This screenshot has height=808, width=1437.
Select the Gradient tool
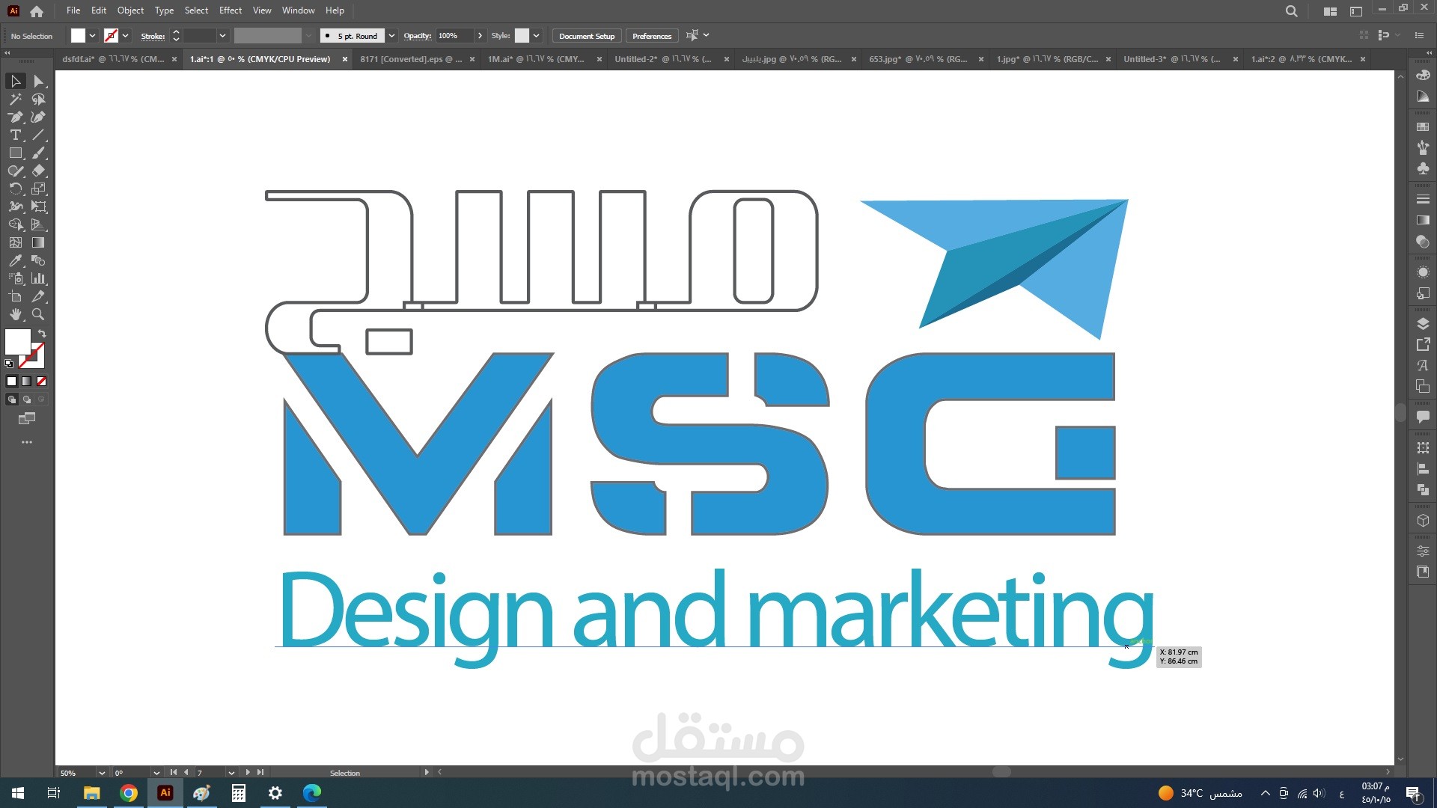pos(38,242)
